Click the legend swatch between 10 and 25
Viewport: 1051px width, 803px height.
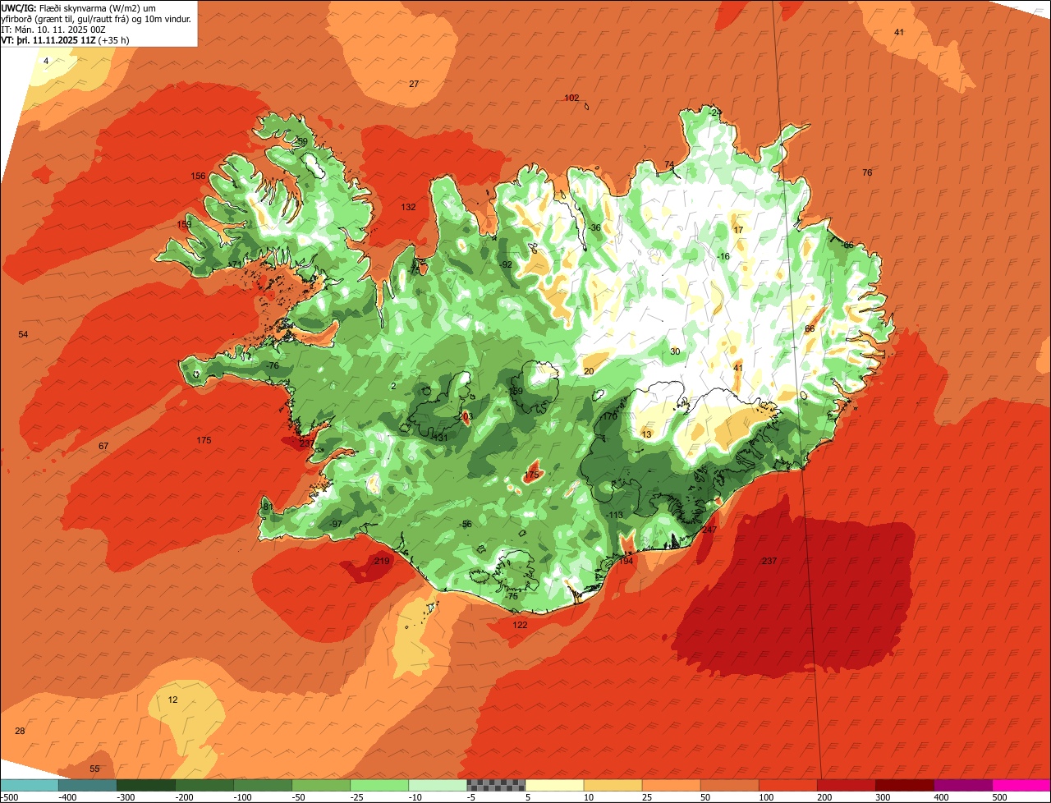tap(613, 785)
